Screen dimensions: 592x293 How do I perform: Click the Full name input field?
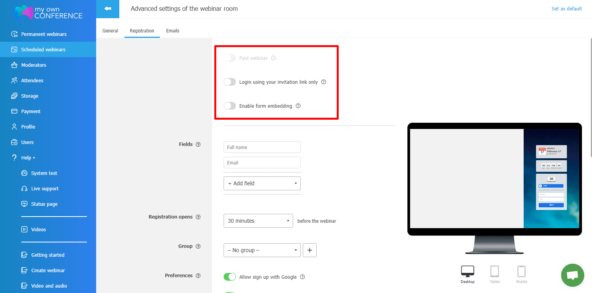click(262, 147)
